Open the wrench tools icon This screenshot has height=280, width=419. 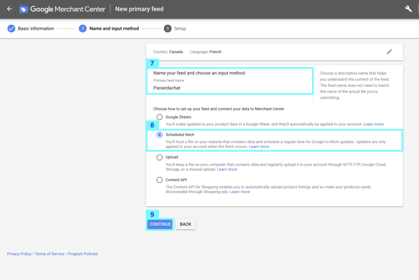pos(408,9)
